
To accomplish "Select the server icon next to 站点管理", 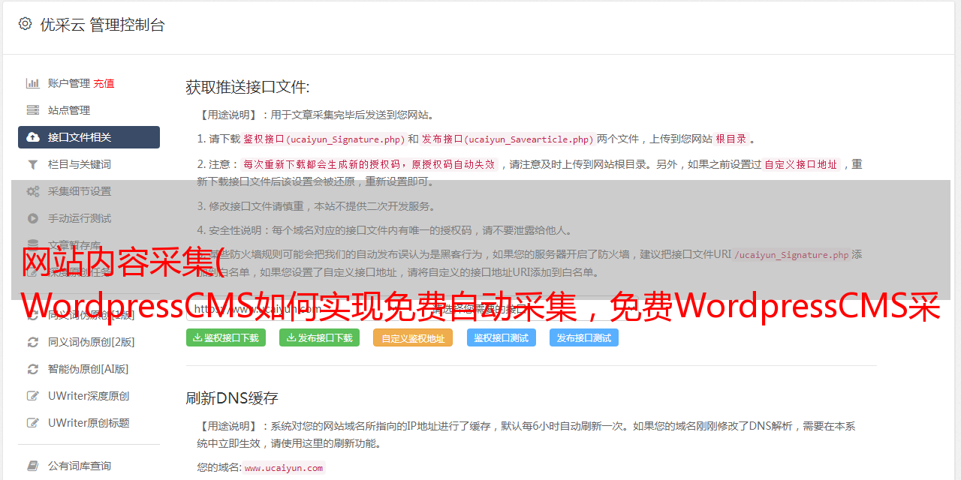I will [33, 110].
